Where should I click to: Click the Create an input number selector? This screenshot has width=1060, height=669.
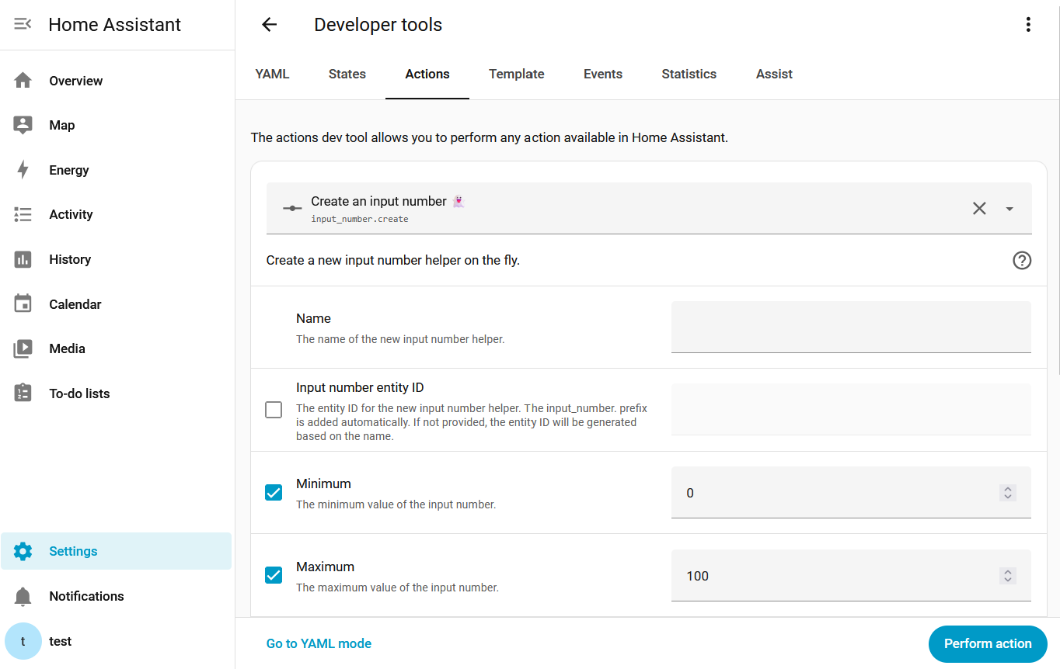click(649, 208)
